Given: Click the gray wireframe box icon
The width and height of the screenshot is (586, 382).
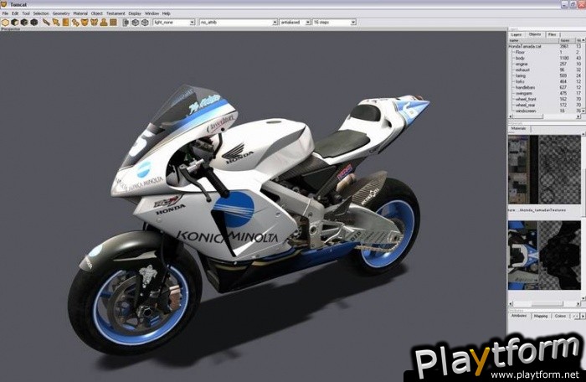Looking at the screenshot, I should tap(145, 23).
